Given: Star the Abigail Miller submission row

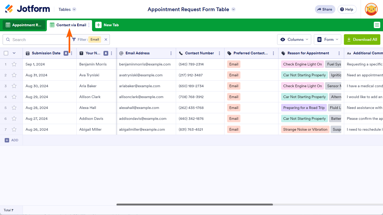Looking at the screenshot, I should (14, 129).
